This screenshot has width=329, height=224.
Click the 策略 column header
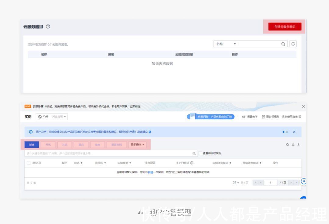coord(111,54)
